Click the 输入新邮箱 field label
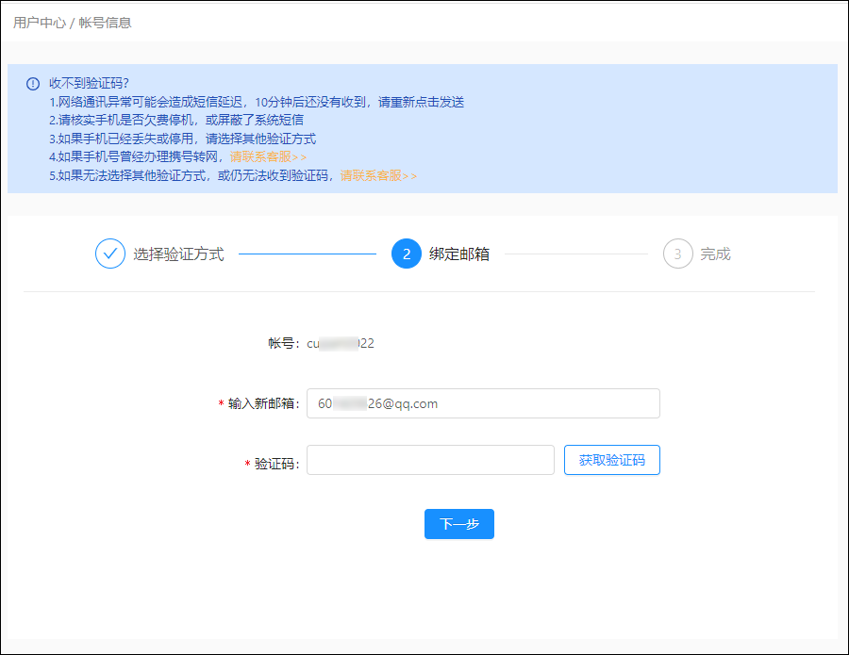 click(x=263, y=403)
